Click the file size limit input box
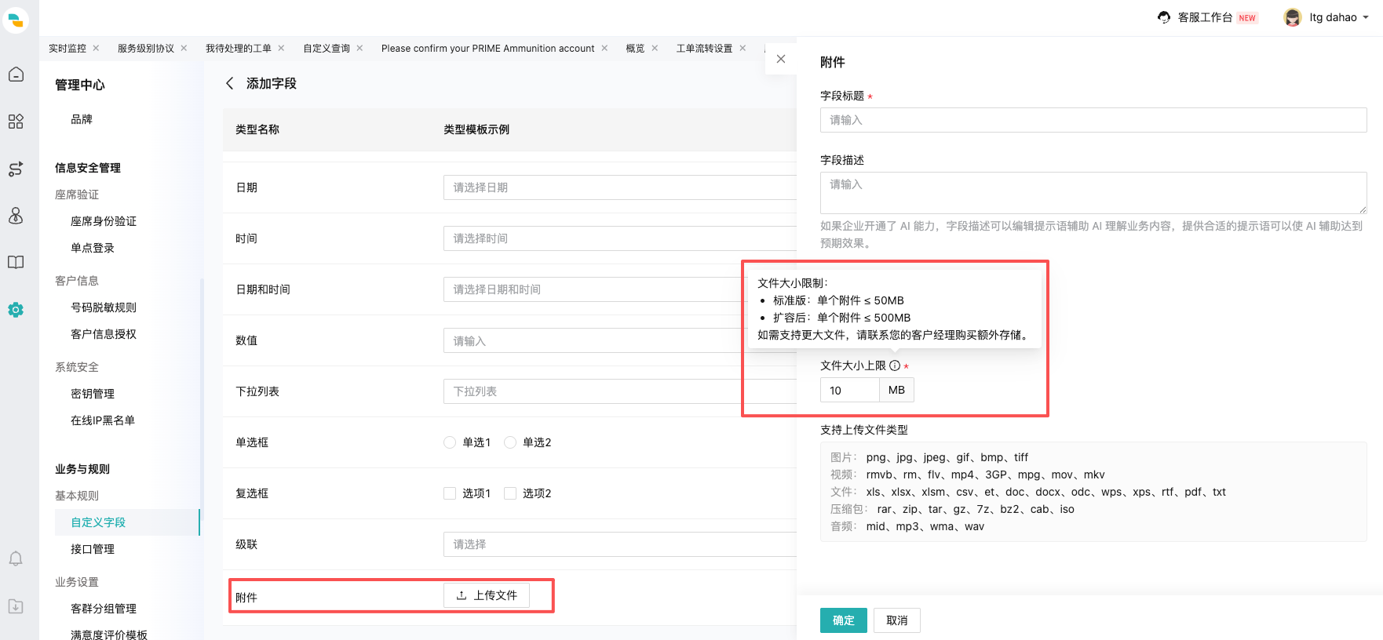1383x640 pixels. click(x=848, y=390)
